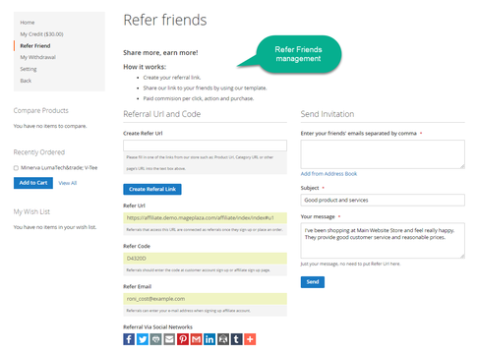Tick the Minerva LumaTech V-Tee checkbox
Viewport: 477px width, 354px height.
16,168
